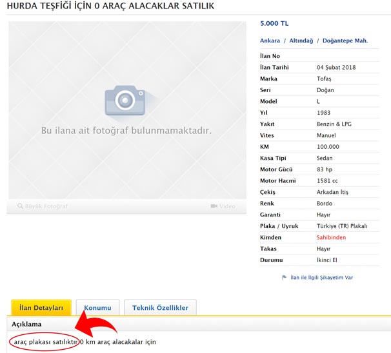Click the HURDA TEŞFİĞİ listing title
This screenshot has width=391, height=353.
coord(110,6)
